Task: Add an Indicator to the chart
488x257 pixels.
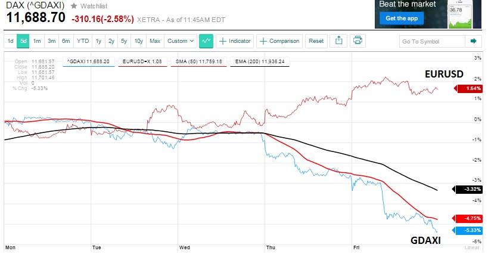Action: coord(235,41)
